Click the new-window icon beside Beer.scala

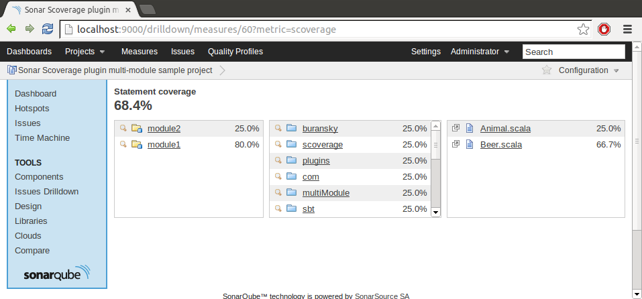456,144
